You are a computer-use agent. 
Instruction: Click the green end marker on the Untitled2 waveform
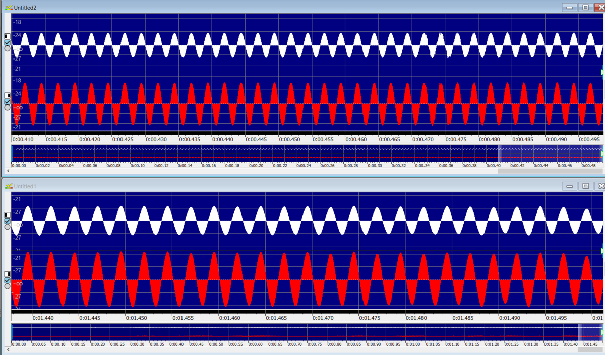click(x=603, y=73)
